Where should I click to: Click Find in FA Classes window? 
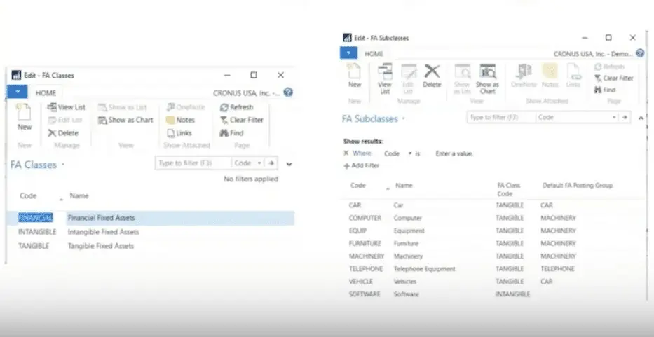(231, 133)
